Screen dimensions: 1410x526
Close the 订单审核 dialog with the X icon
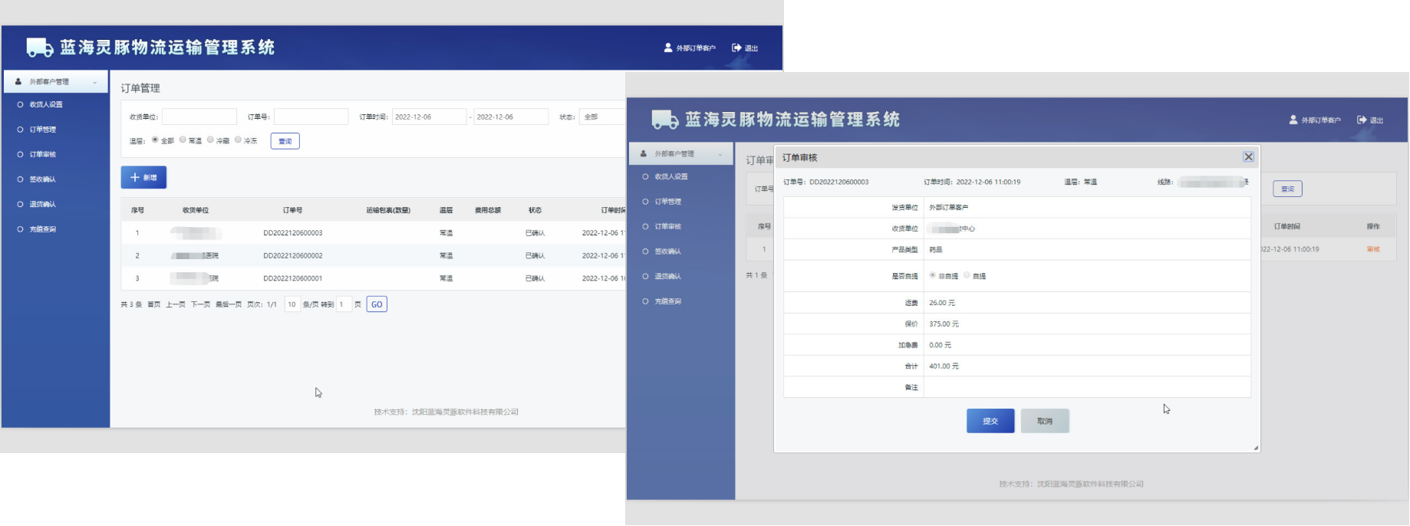coord(1248,156)
